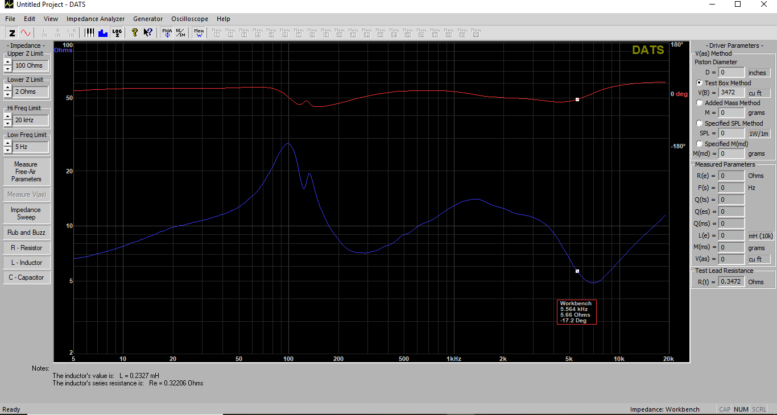
Task: Start an Impedance Sweep
Action: (26, 213)
